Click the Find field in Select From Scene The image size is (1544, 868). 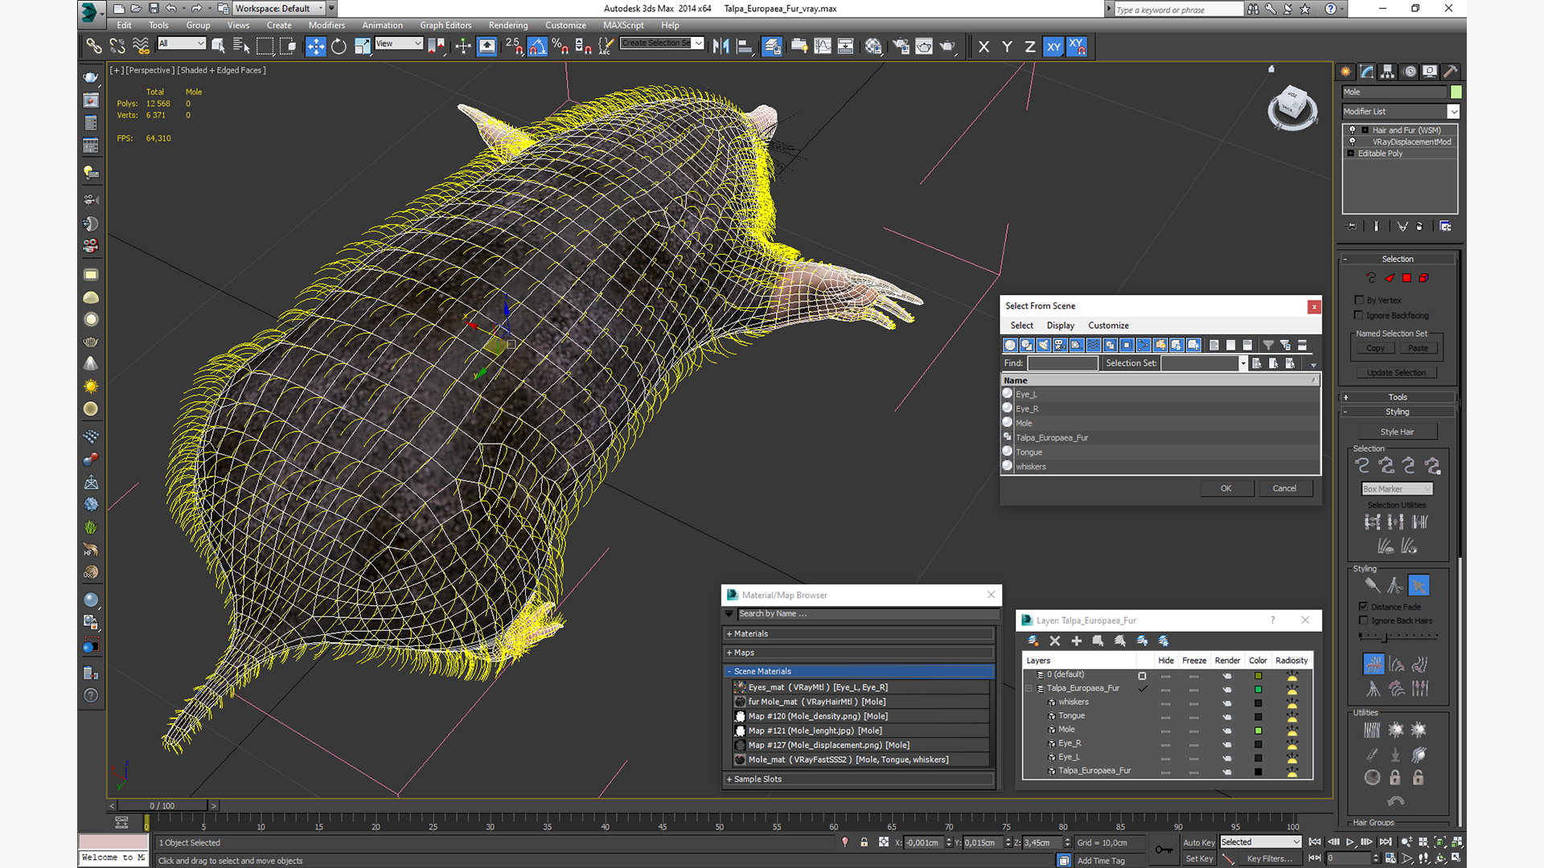(1062, 363)
